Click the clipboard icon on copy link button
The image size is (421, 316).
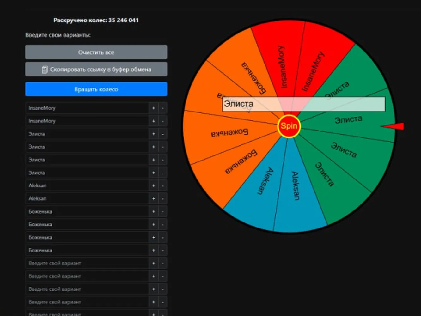coord(45,70)
